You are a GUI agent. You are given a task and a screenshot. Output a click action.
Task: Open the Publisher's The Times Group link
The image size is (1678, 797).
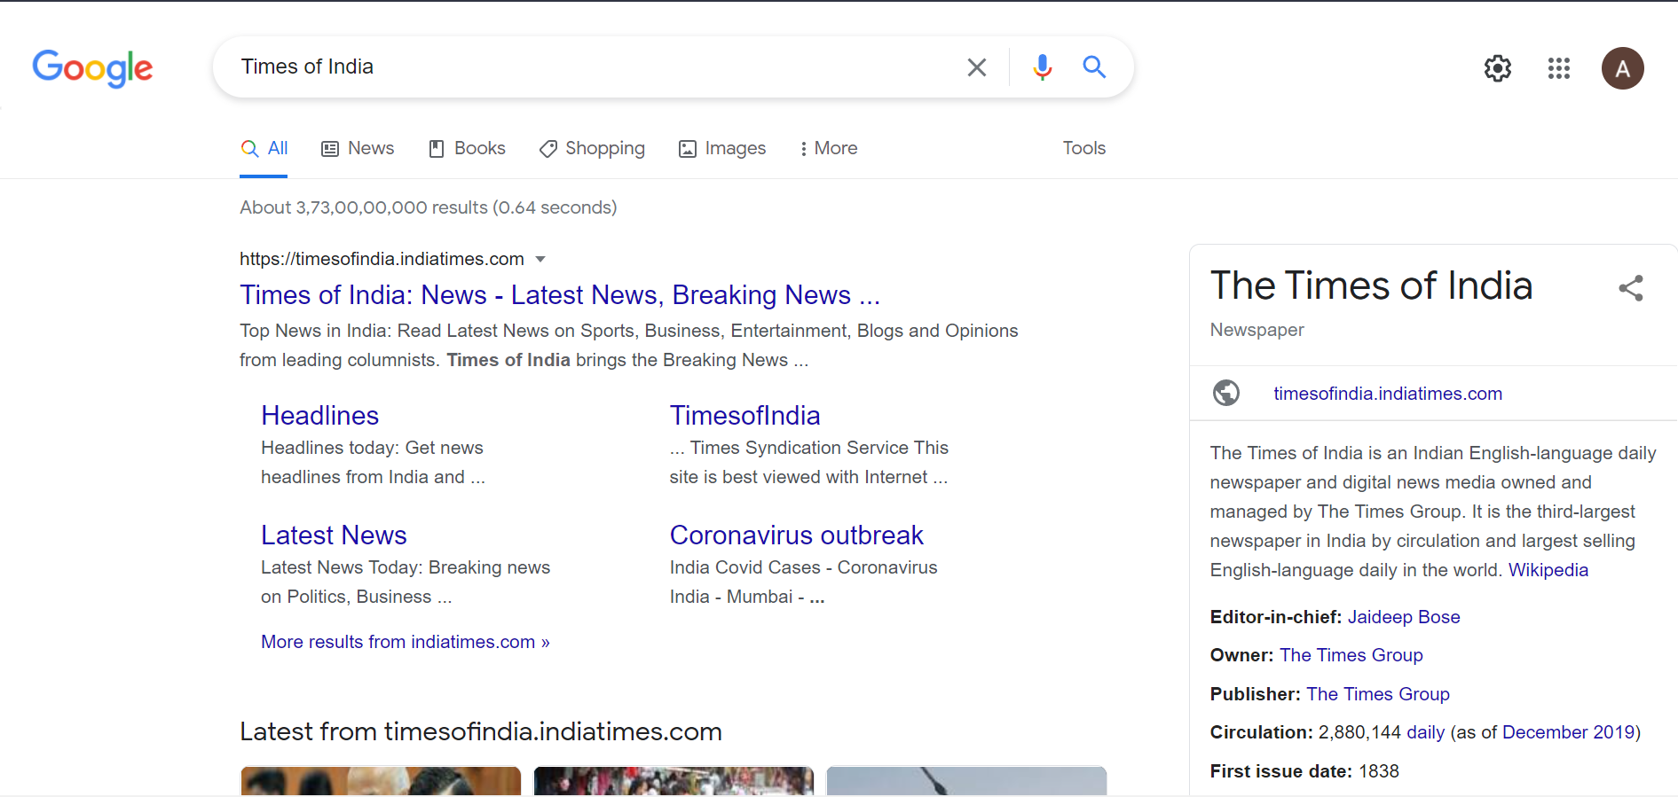point(1378,694)
